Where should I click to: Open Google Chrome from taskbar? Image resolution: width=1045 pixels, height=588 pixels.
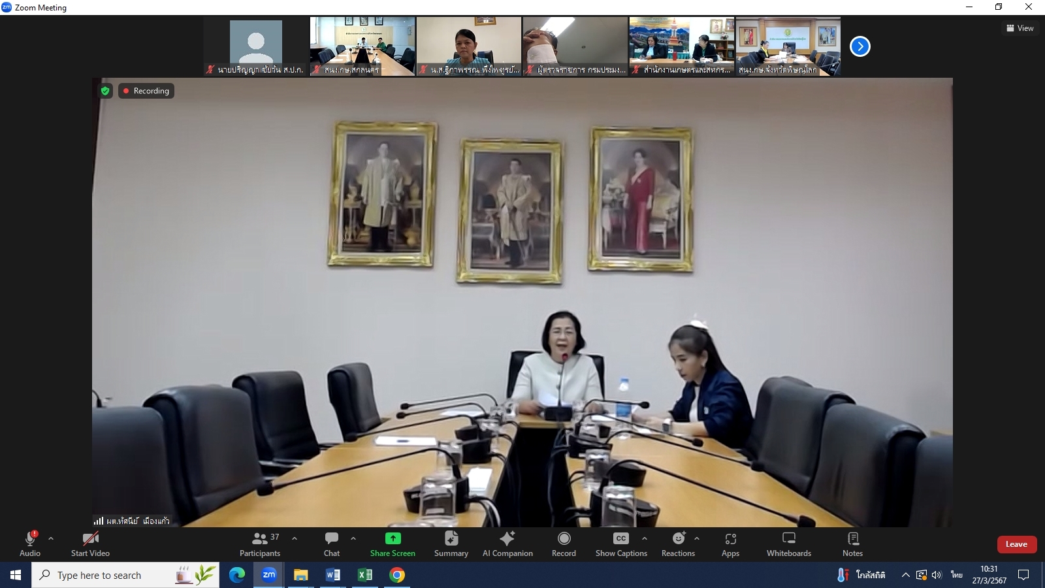[x=396, y=575]
